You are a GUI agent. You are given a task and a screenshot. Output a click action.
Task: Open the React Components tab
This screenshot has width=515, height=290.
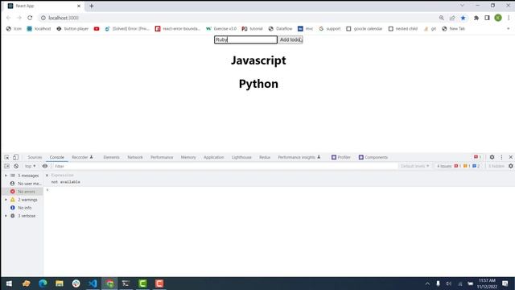pos(373,158)
